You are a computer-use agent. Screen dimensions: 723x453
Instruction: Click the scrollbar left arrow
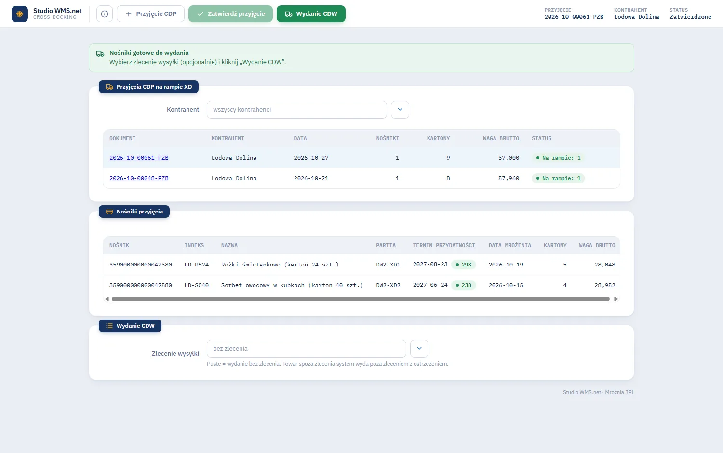(107, 299)
